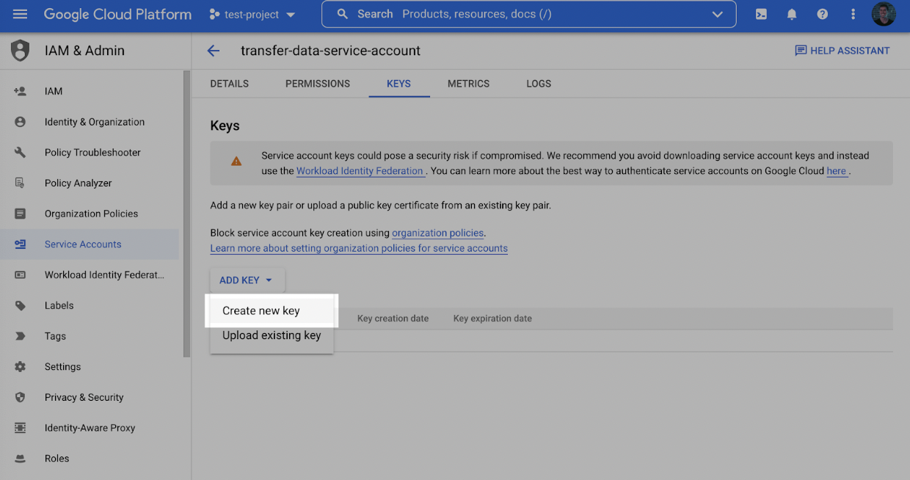Click the Settings gear icon in sidebar
Screen dimensions: 910x480
pos(21,366)
